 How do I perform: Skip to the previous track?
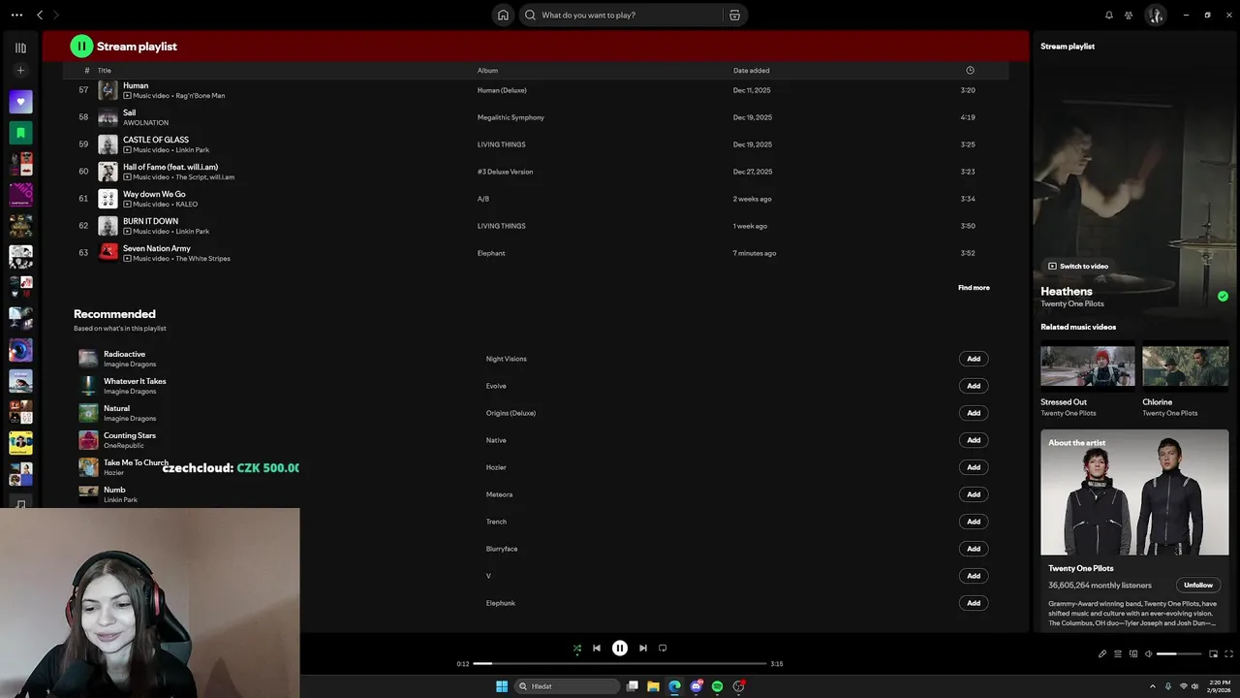tap(597, 648)
